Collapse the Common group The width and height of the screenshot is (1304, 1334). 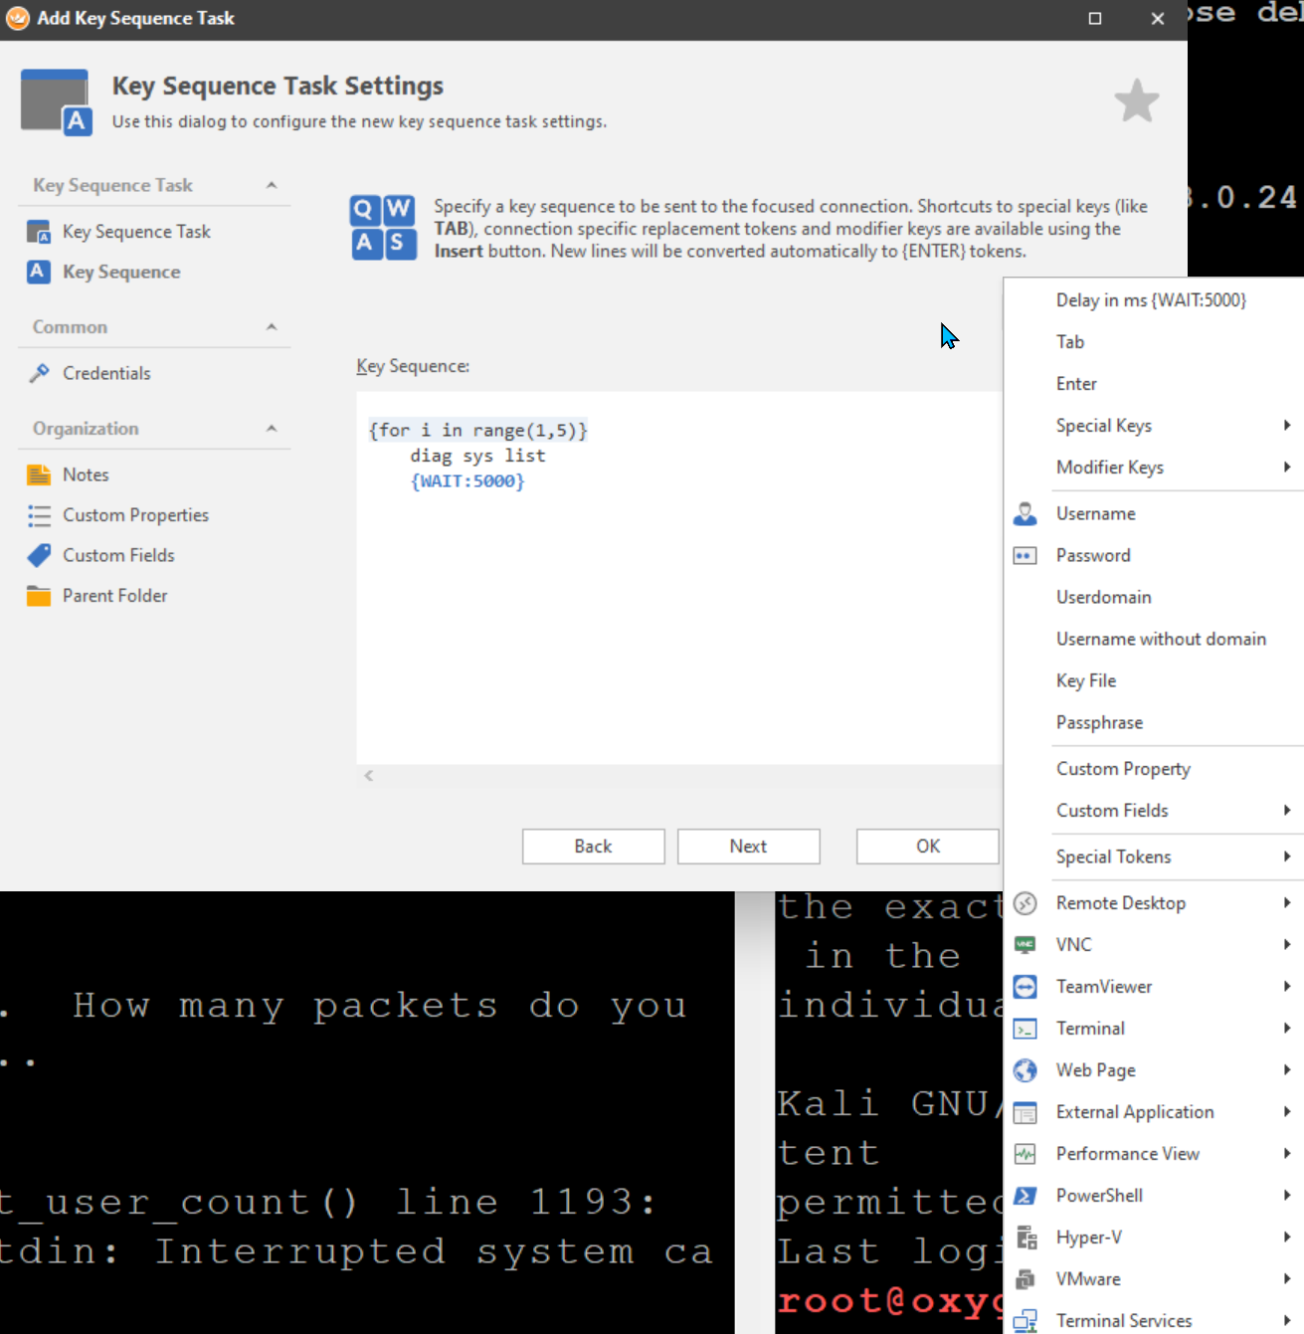[272, 327]
